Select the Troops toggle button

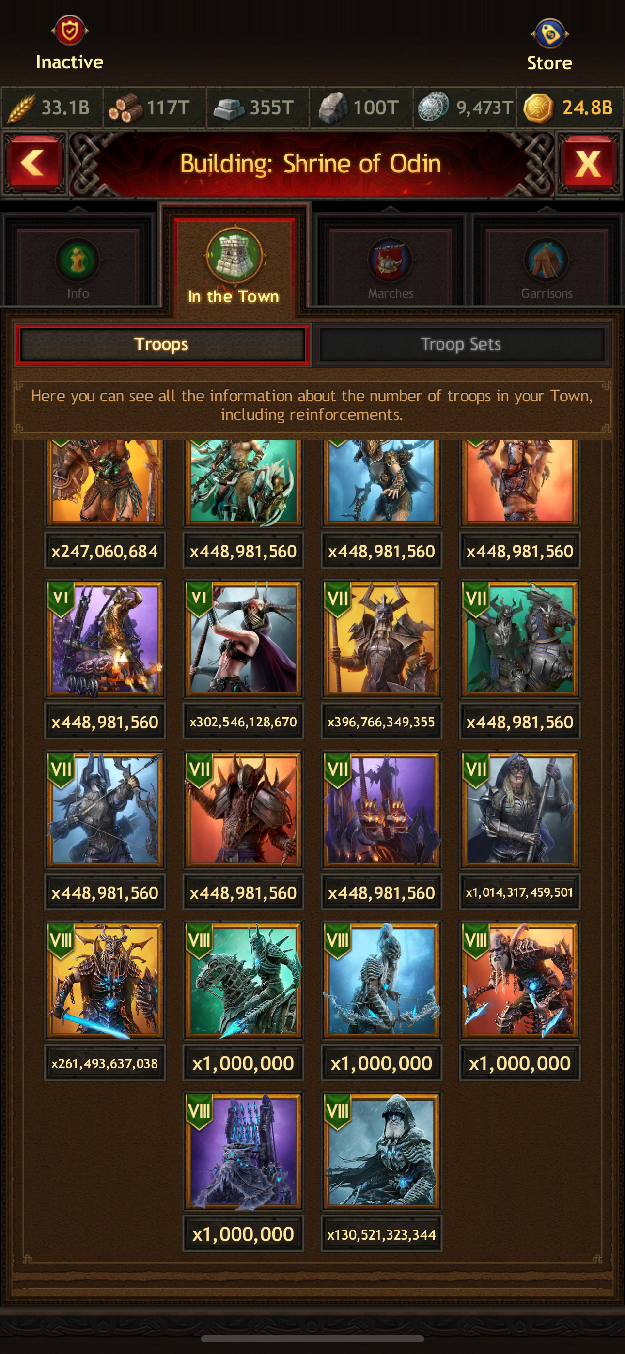point(161,344)
